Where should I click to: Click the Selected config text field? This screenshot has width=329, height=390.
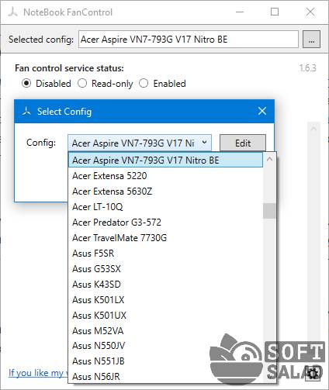pyautogui.click(x=189, y=40)
